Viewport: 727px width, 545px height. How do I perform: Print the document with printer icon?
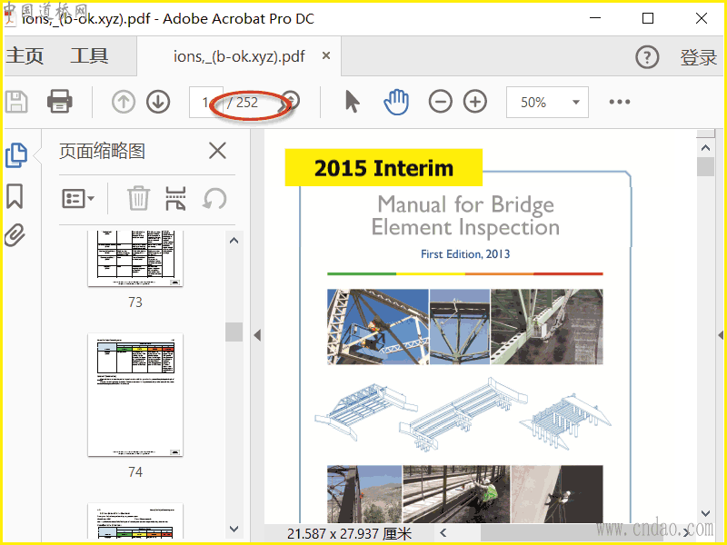(x=60, y=102)
